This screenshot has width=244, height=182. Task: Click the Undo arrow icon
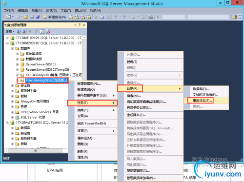[x=116, y=17]
